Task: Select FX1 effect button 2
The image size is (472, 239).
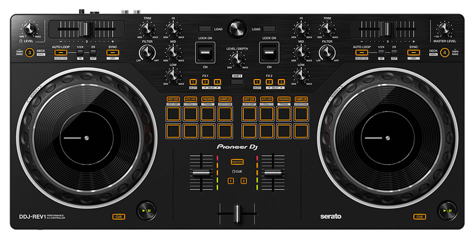Action: click(x=205, y=82)
